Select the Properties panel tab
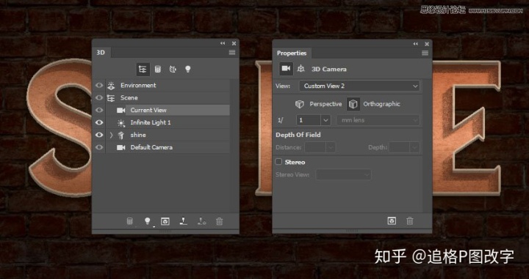This screenshot has width=529, height=279. 292,53
